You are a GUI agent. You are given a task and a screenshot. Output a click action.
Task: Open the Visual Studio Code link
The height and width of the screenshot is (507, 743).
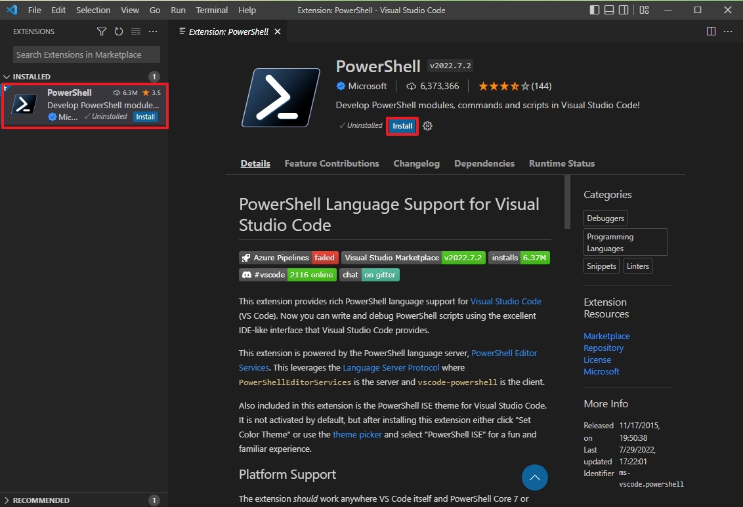pyautogui.click(x=505, y=301)
